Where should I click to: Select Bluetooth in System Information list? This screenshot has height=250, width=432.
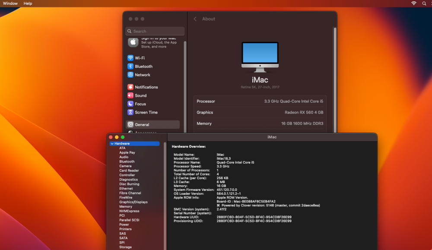pos(127,161)
